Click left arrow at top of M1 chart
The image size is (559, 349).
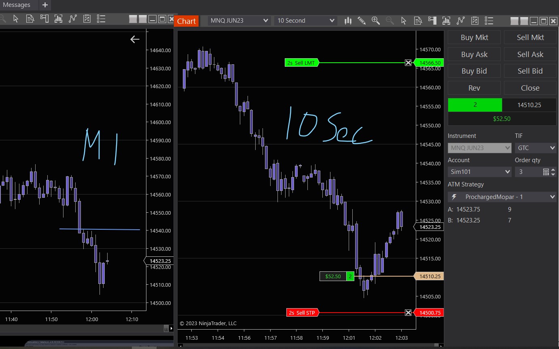coord(135,39)
